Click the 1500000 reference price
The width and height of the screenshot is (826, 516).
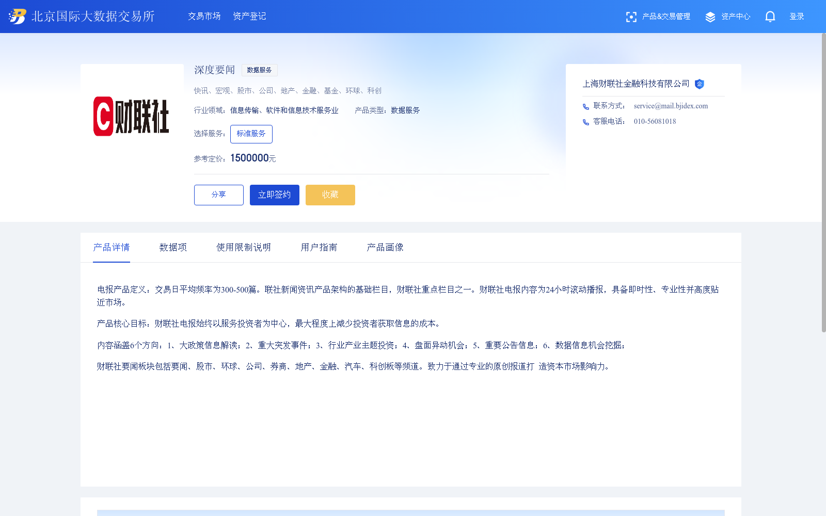(x=249, y=158)
